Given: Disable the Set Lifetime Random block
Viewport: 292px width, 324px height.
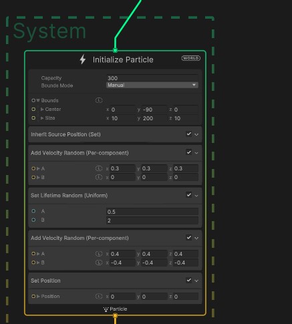Looking at the screenshot, I should pos(188,195).
